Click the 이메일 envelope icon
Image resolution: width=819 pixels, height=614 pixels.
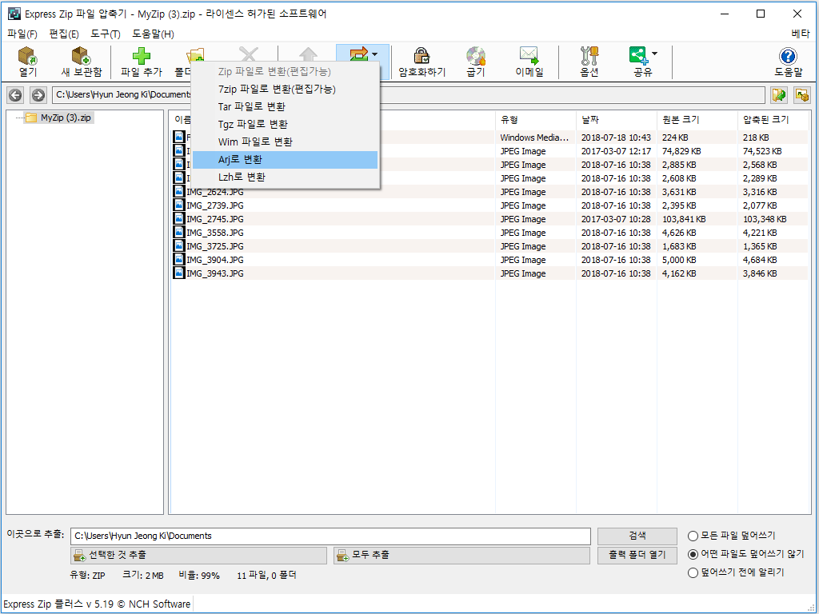[x=529, y=55]
